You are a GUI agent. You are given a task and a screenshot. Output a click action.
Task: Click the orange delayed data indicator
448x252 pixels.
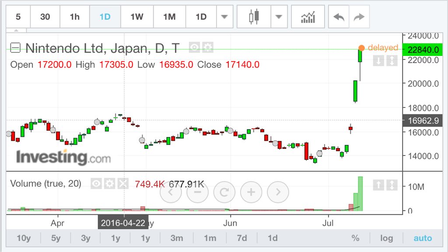361,48
